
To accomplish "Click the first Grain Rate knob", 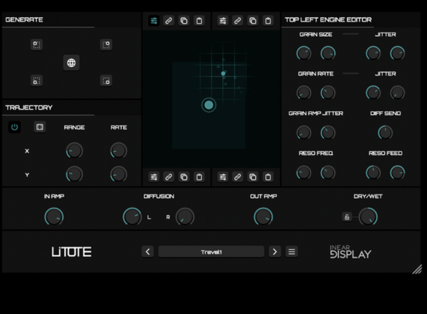I will coord(304,93).
